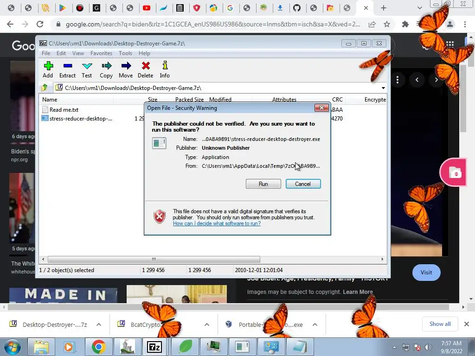Open Windows Media Player taskbar icon

[x=70, y=347]
